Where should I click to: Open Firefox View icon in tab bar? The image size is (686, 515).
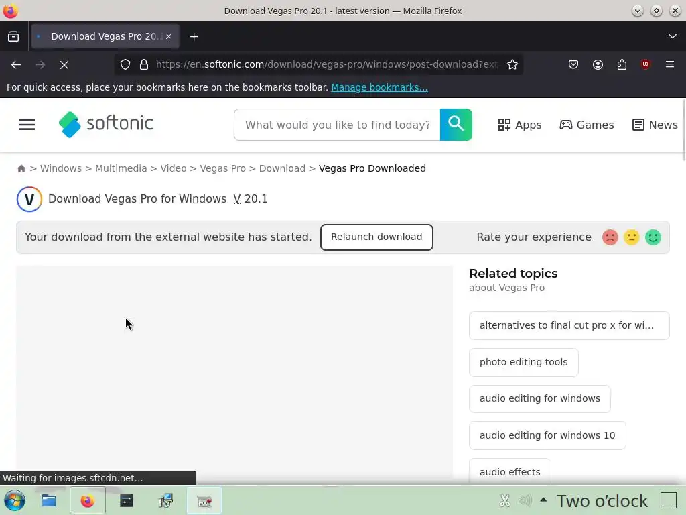(13, 36)
